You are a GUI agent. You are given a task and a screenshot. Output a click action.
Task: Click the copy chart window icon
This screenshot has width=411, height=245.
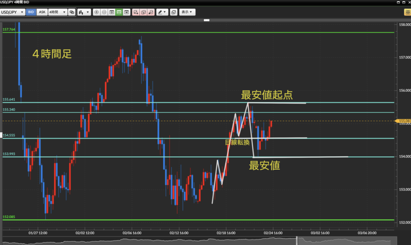pyautogui.click(x=173, y=12)
